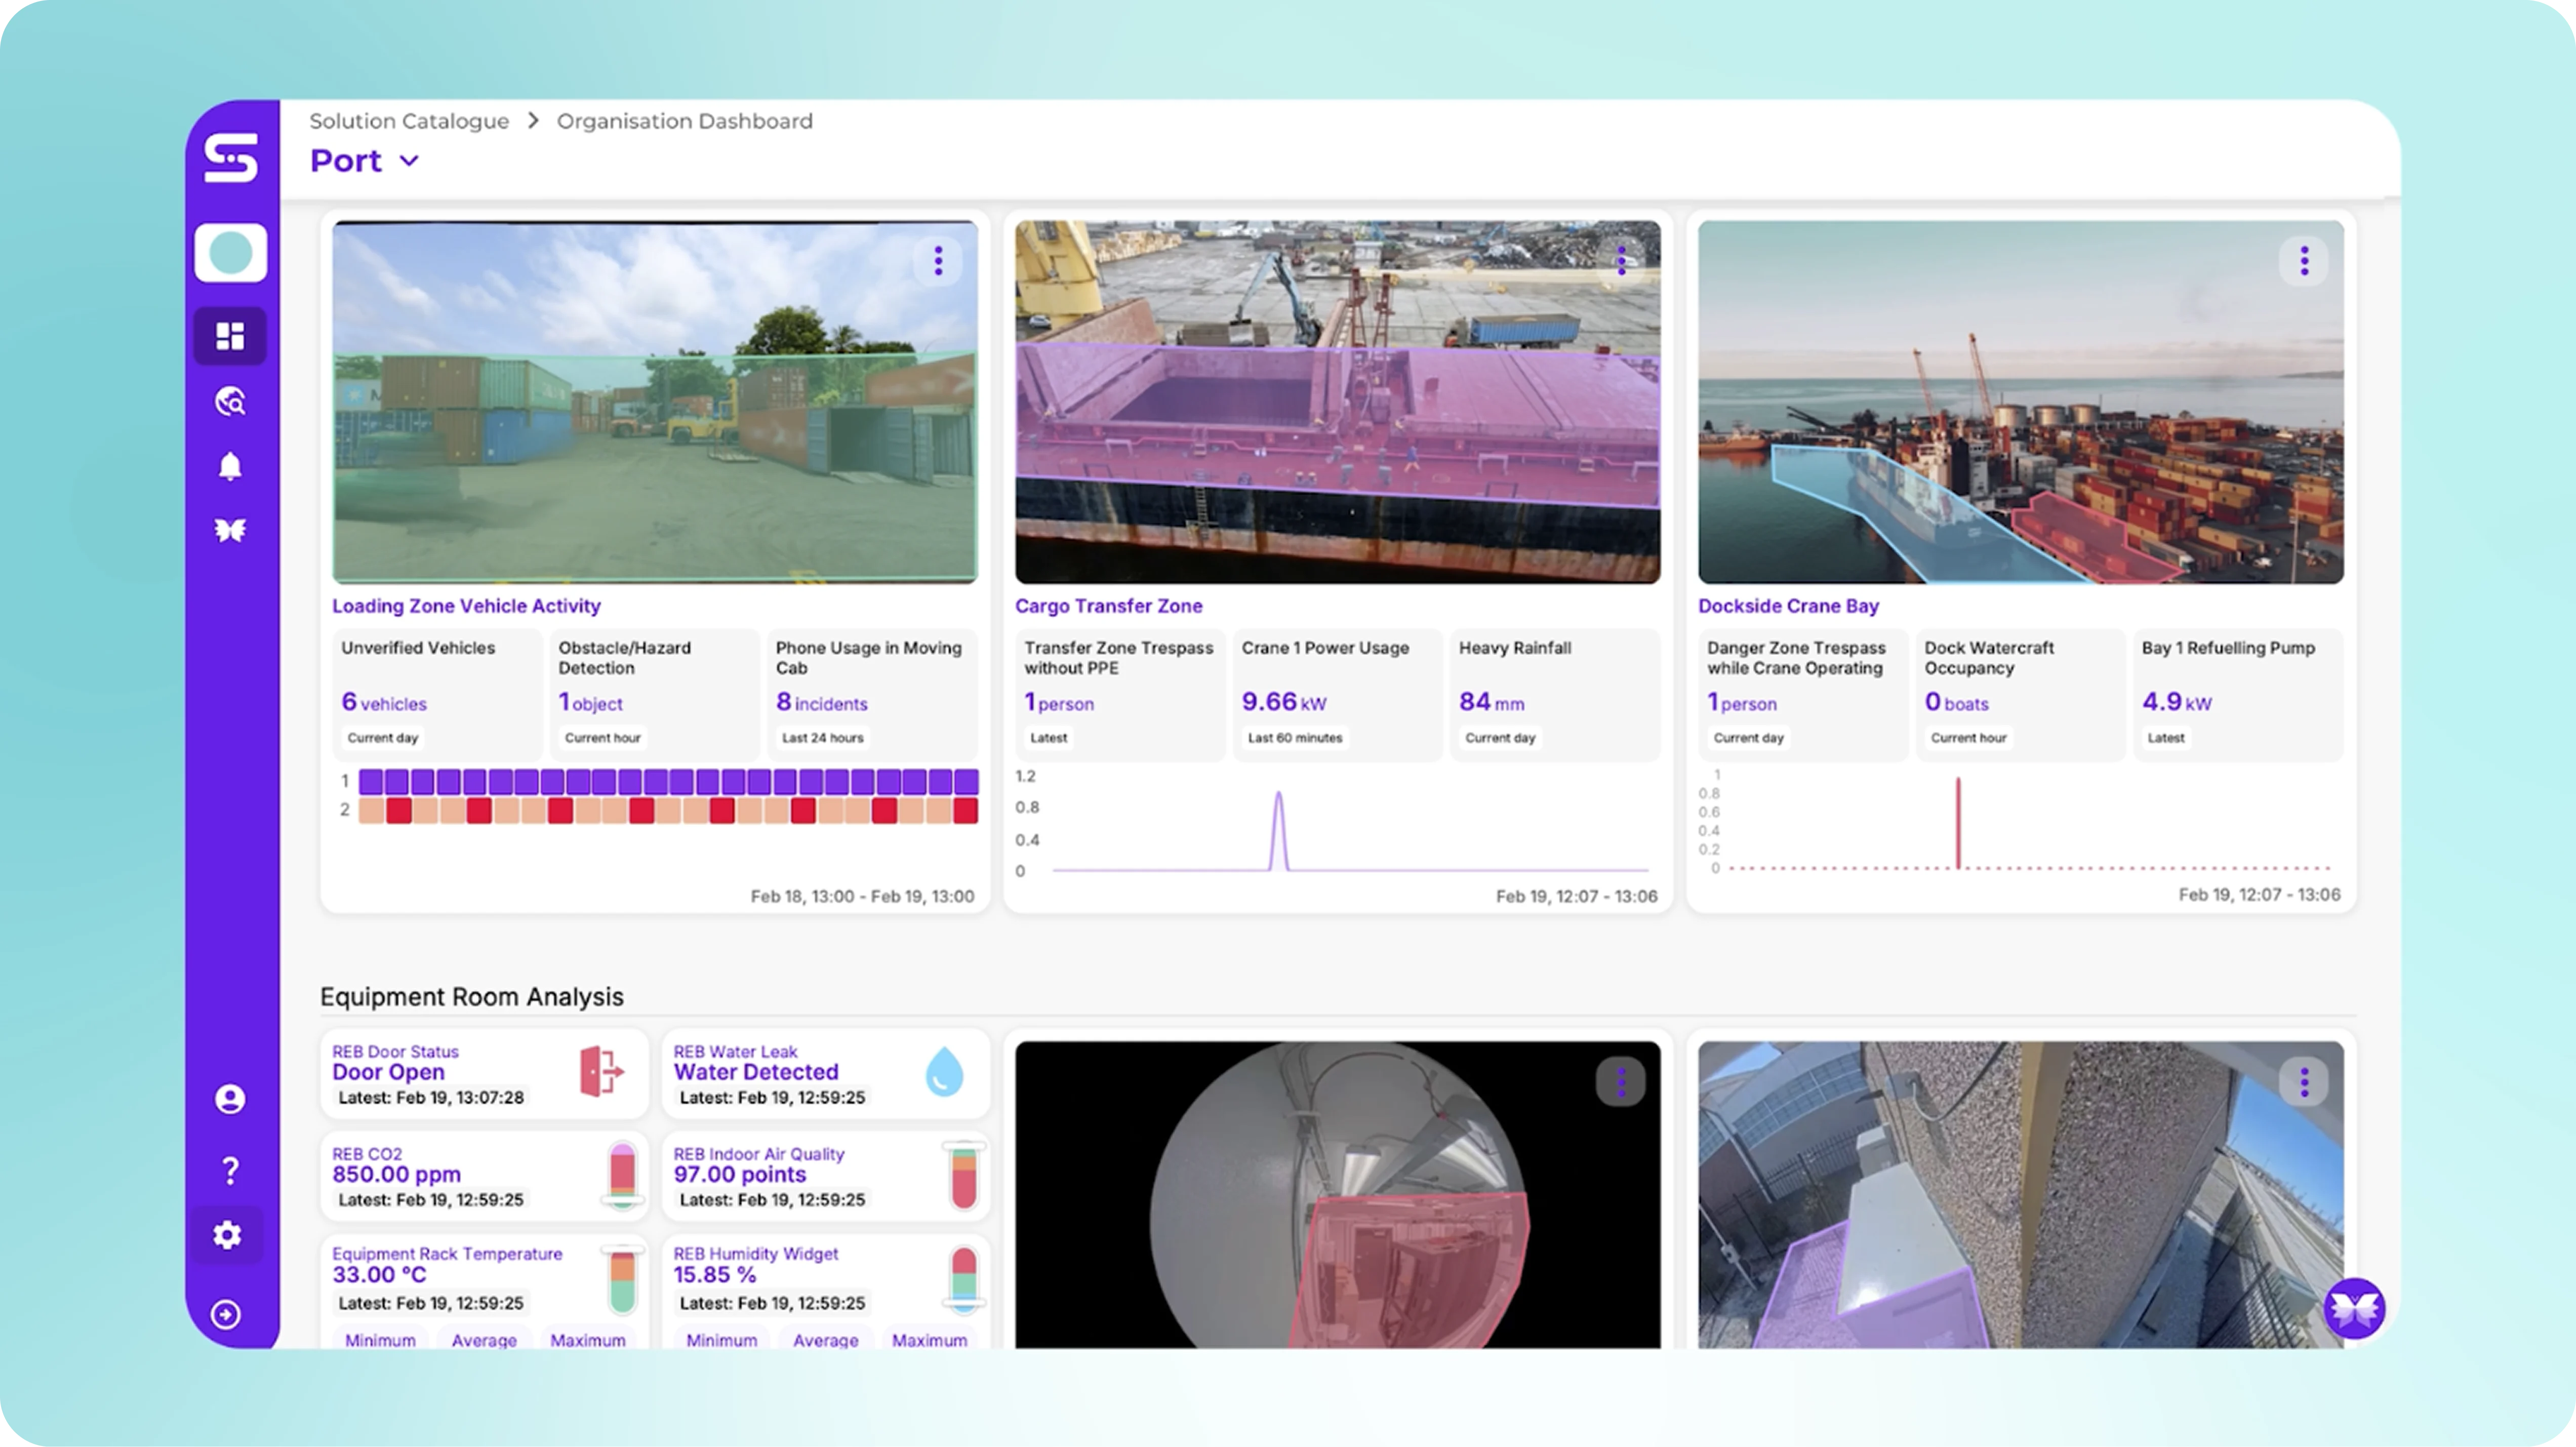Click the butterfly icon in the sidebar
Screen dimensions: 2576x1447
pos(230,530)
